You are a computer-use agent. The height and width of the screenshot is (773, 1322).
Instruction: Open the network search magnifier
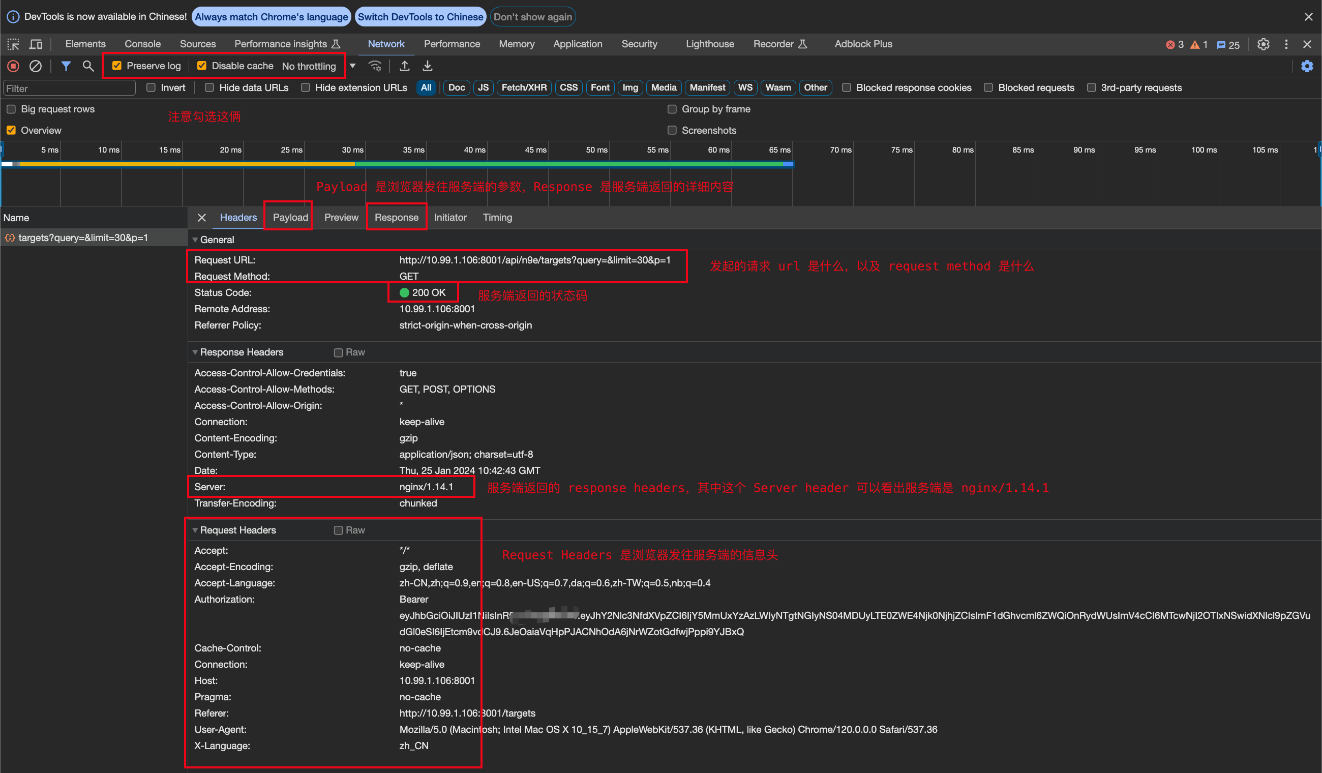click(x=88, y=66)
